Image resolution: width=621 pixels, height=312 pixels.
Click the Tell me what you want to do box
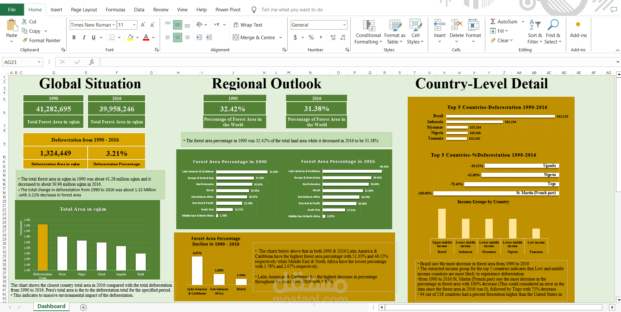coord(292,10)
